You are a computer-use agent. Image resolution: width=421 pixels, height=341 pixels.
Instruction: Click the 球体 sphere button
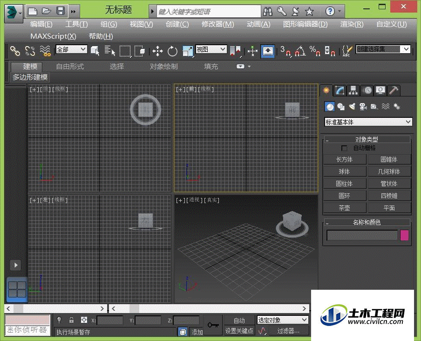click(x=345, y=171)
